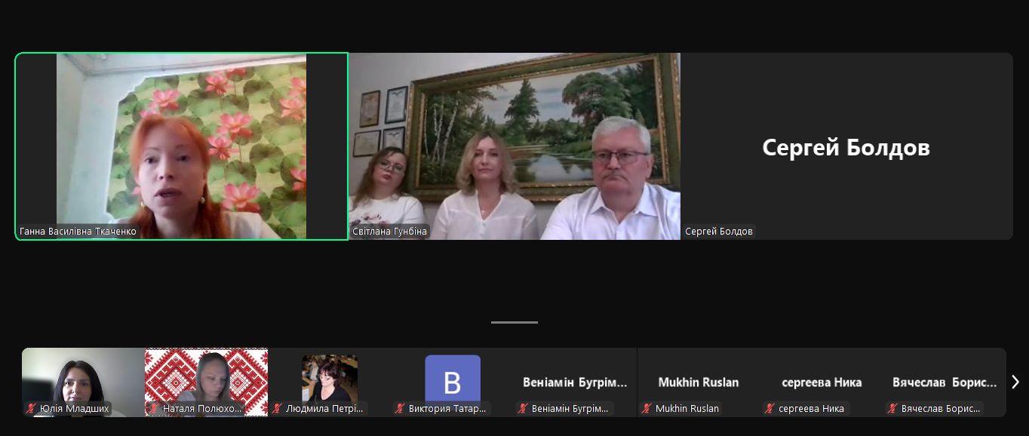Select Ганна Василівна Ткаченко video tile
Screen dimensions: 1029x436
182,146
